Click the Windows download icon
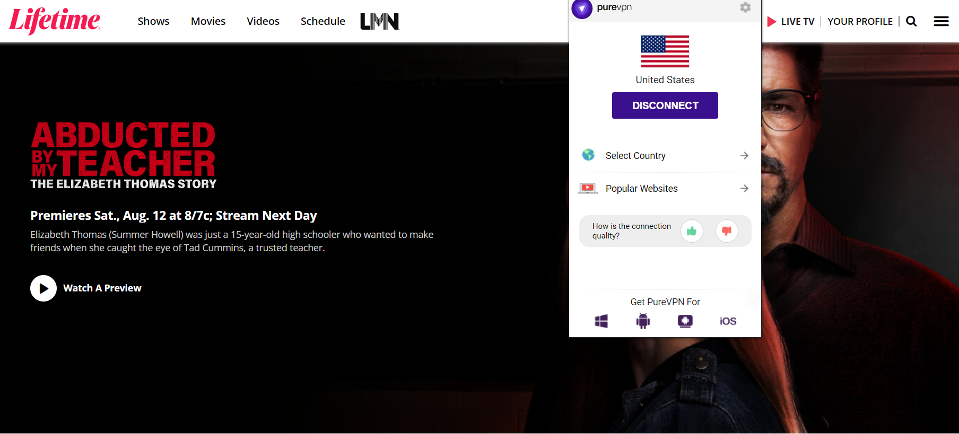 601,321
